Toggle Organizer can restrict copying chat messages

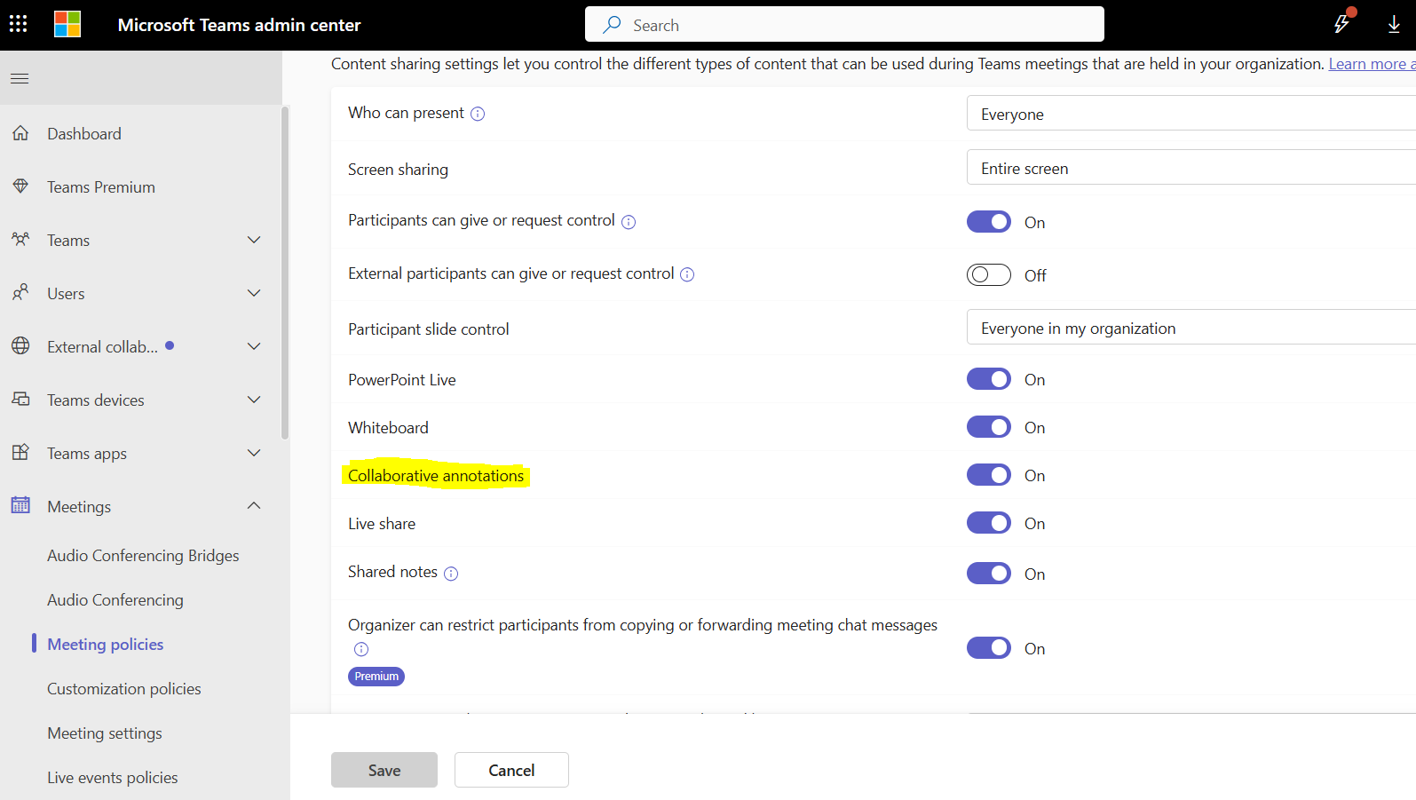point(989,648)
